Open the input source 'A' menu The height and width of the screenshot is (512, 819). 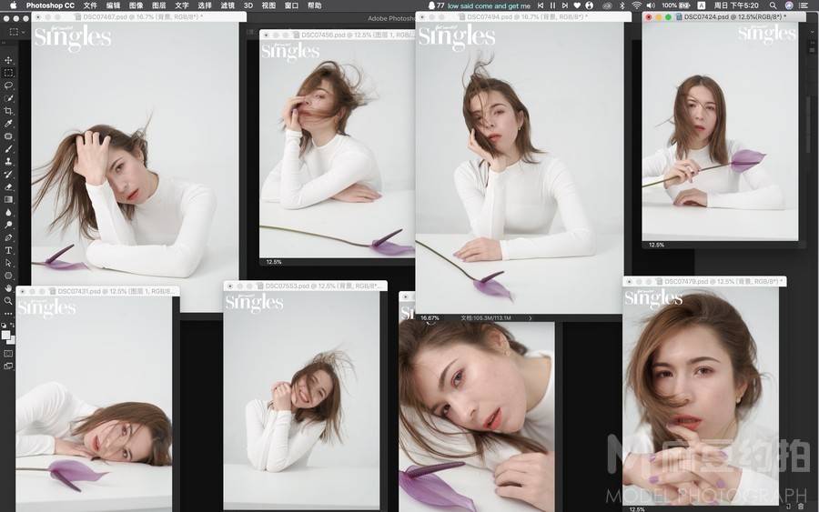tap(702, 5)
